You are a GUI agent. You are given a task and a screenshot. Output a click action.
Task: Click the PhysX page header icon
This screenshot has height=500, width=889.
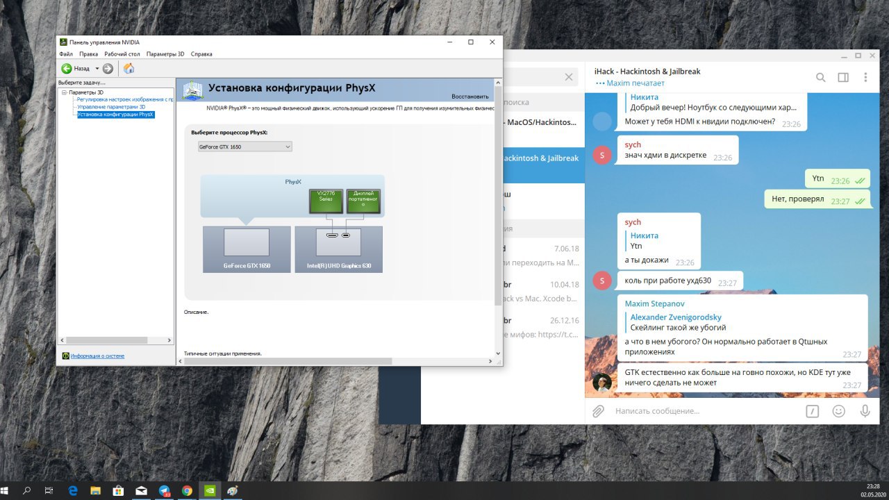pyautogui.click(x=192, y=90)
